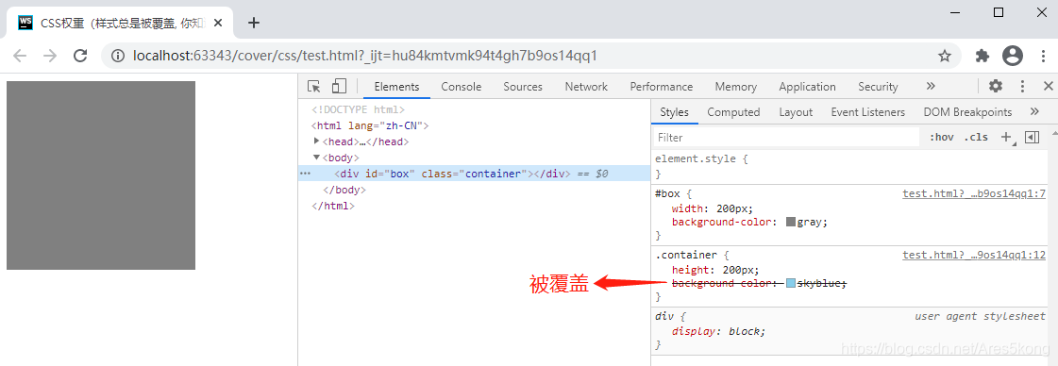Image resolution: width=1058 pixels, height=366 pixels.
Task: Select the Elements tab
Action: [x=396, y=86]
